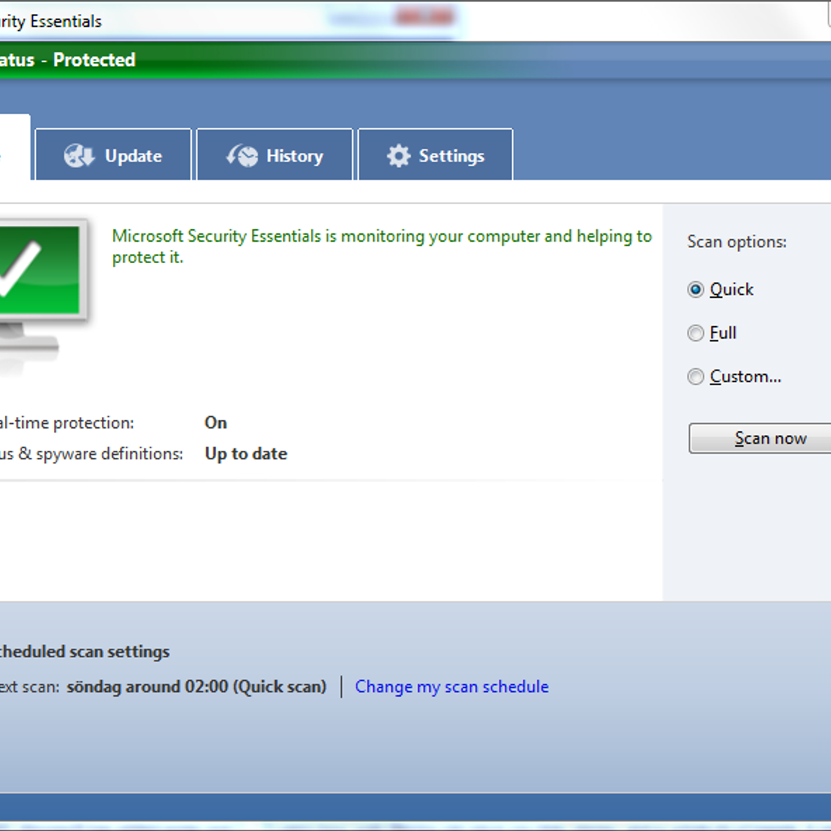831x831 pixels.
Task: Click the real-time protection 'On' value
Action: click(216, 422)
